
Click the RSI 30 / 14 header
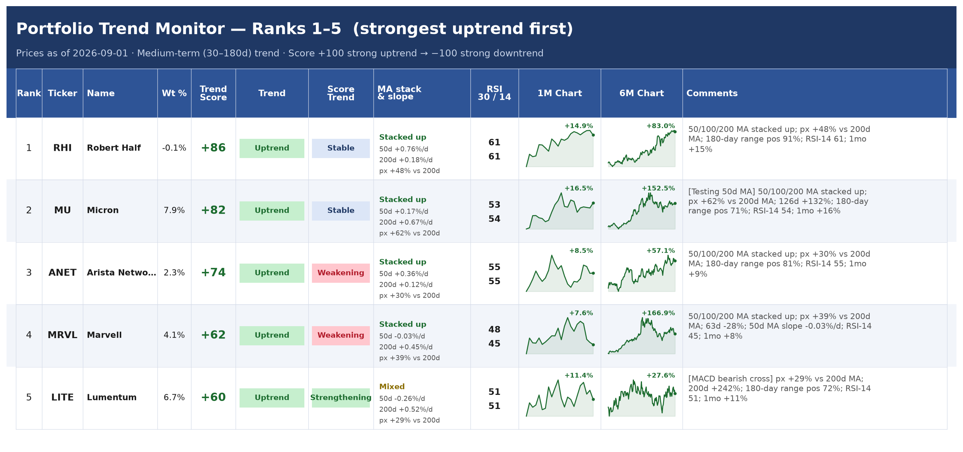pos(494,93)
